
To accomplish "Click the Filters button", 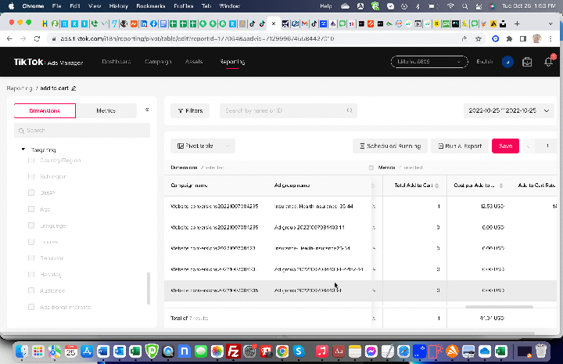I will coord(190,111).
